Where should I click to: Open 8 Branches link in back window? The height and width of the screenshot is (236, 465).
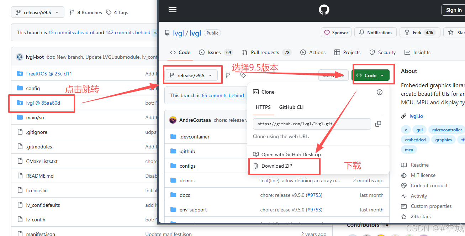pyautogui.click(x=86, y=12)
